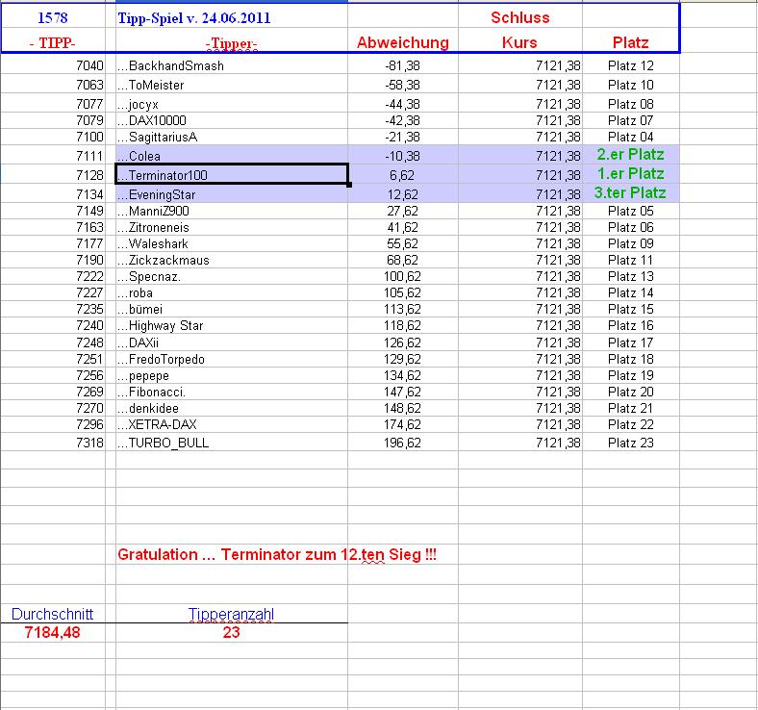The width and height of the screenshot is (758, 710).
Task: Select the 2.er Platz cell
Action: coord(631,154)
